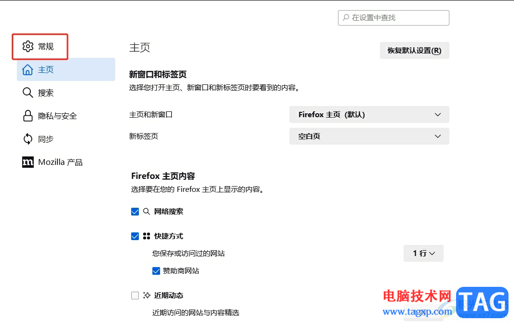Click the Search magnifier icon in sidebar
Screen dimensions: 514x323
pyautogui.click(x=28, y=93)
